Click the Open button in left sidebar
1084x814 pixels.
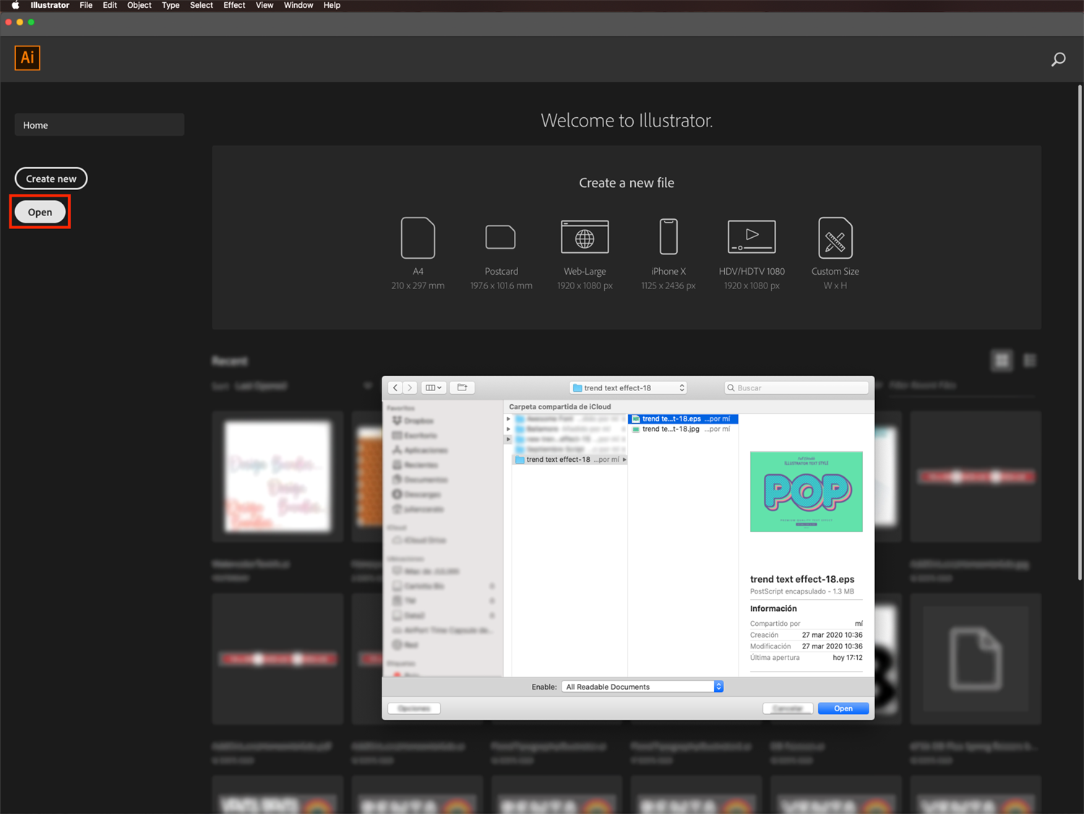pos(40,212)
